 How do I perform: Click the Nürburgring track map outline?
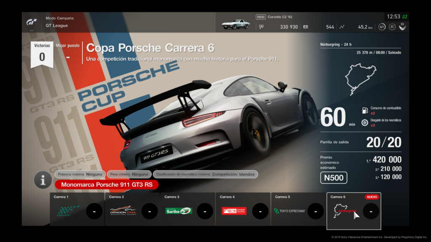tap(360, 79)
